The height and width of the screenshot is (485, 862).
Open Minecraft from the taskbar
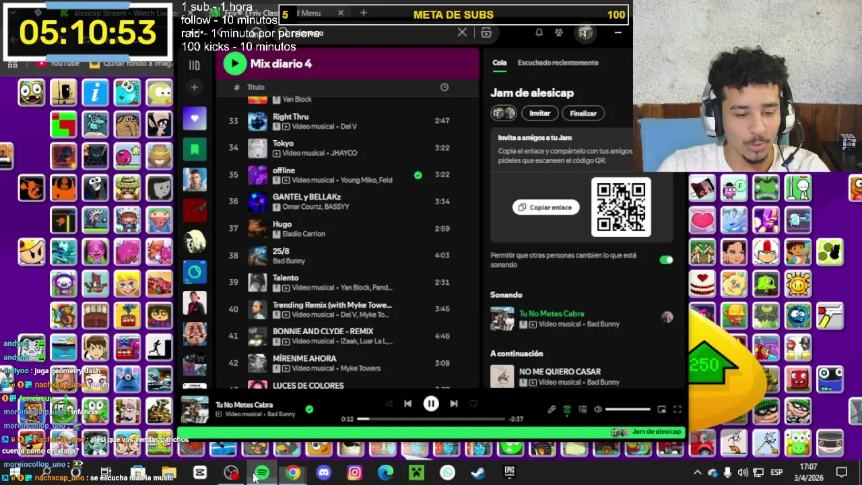(417, 473)
